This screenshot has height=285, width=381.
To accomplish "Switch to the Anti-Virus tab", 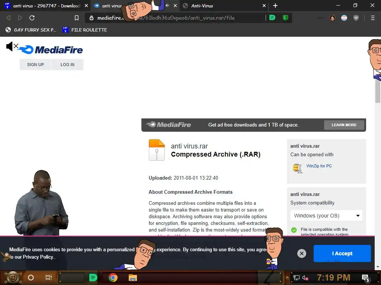I will coord(202,6).
